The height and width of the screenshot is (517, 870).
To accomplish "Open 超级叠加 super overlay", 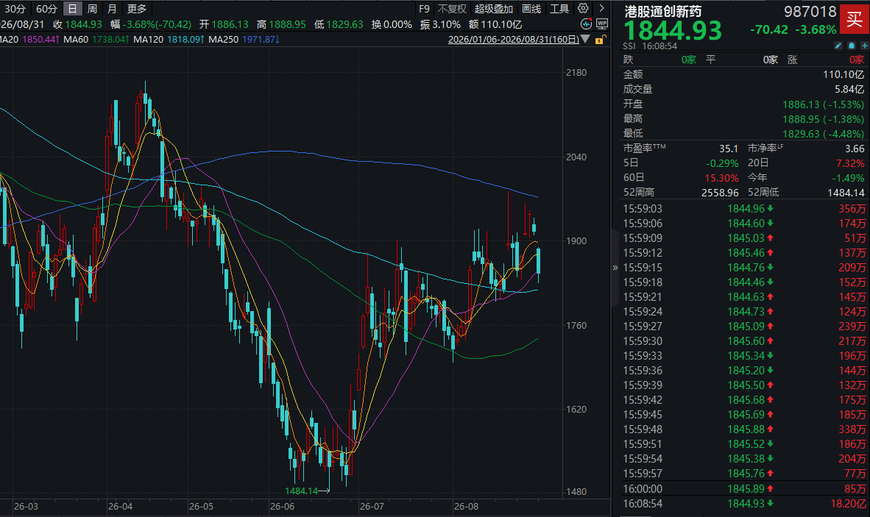I will [493, 8].
